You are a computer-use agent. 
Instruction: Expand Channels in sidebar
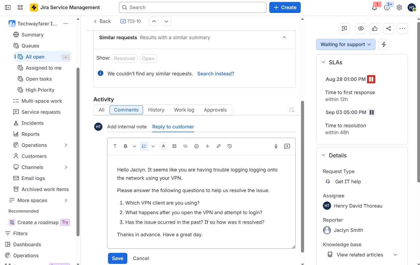click(x=66, y=167)
